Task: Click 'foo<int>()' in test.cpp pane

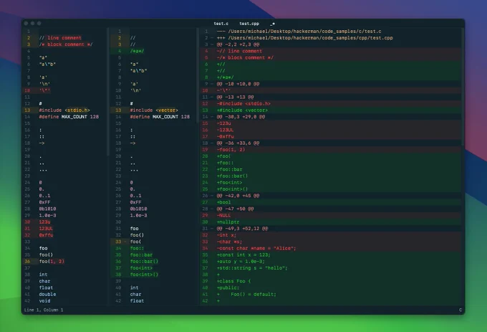Action: pos(144,275)
